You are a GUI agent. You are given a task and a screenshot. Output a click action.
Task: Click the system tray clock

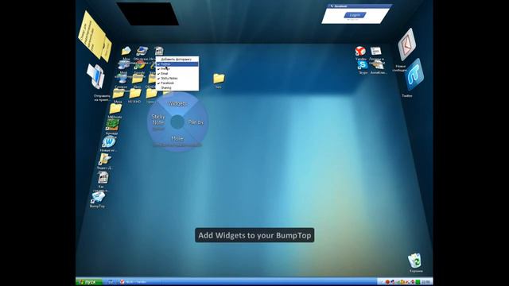coord(426,282)
